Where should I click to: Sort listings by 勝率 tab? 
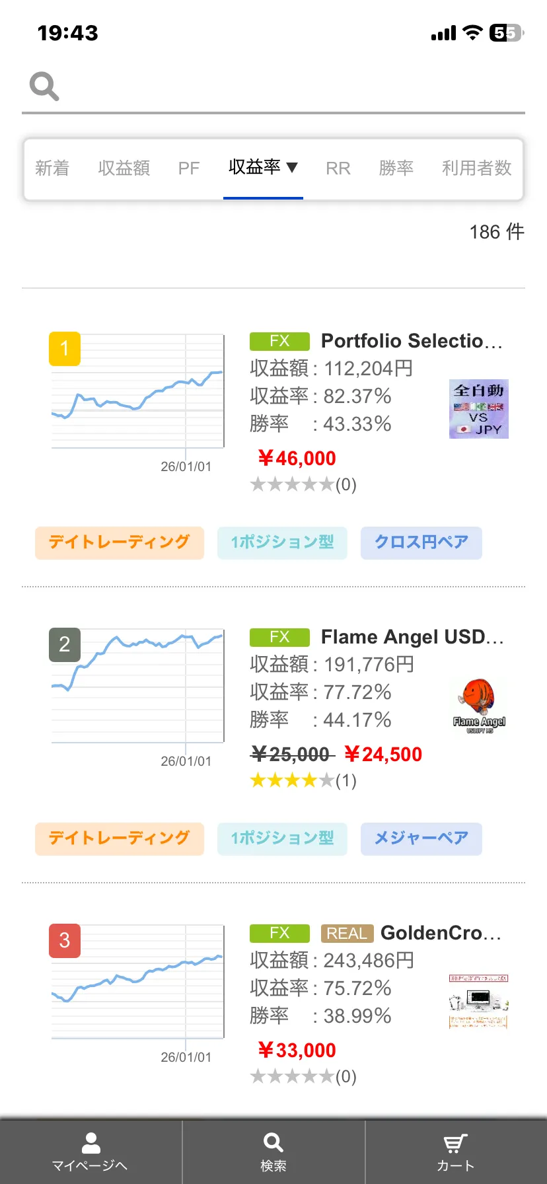pos(396,168)
